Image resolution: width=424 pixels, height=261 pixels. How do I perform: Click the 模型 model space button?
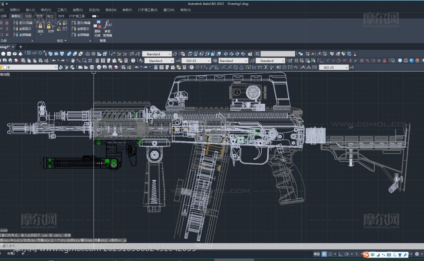point(317,254)
